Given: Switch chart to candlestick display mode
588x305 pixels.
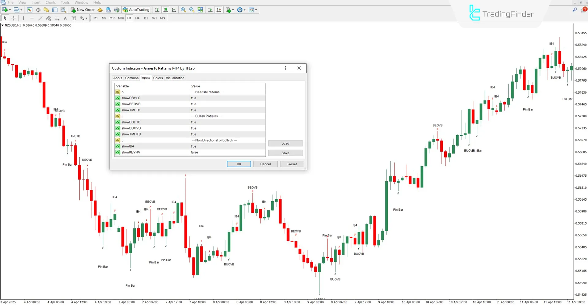Looking at the screenshot, I should [165, 10].
